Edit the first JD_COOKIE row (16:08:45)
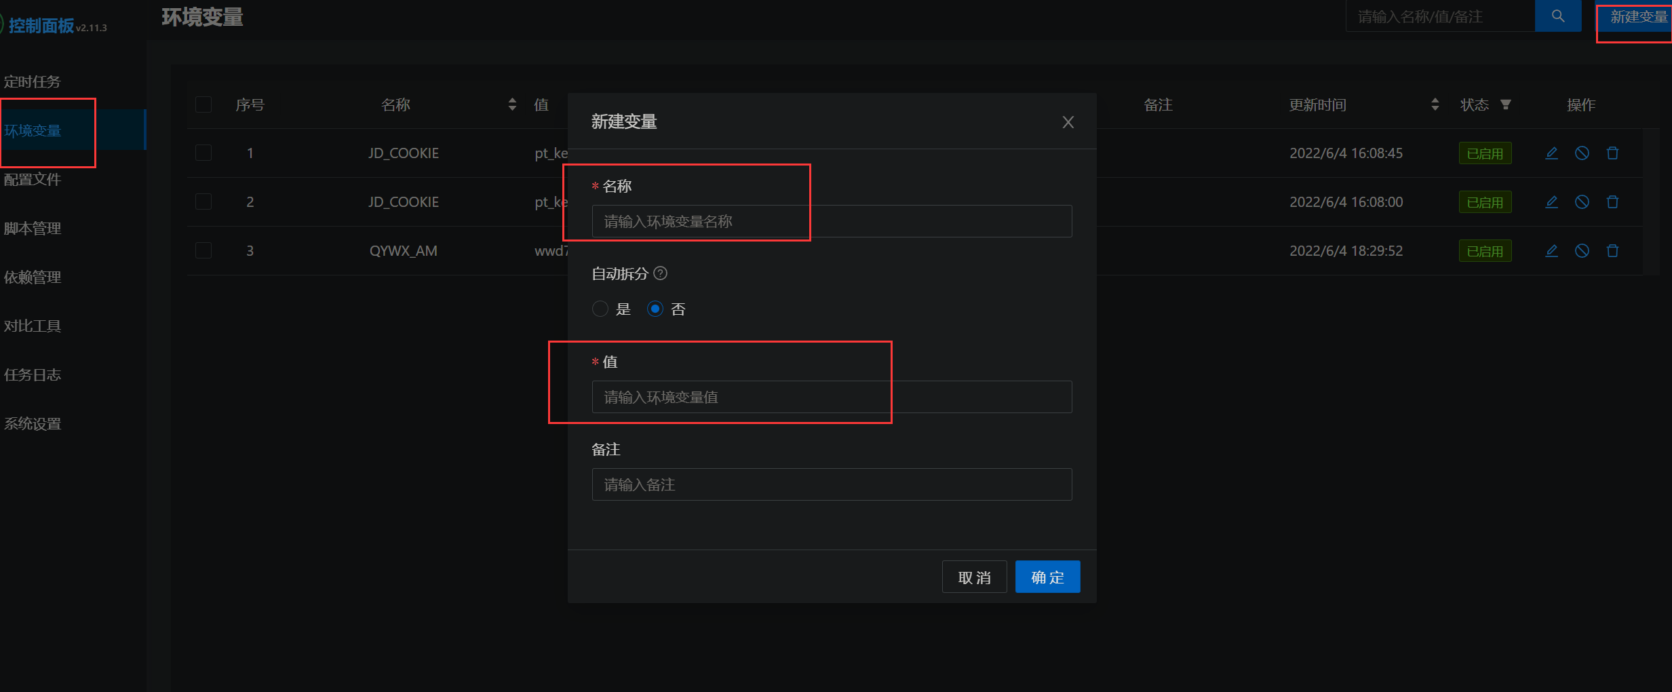 (x=1551, y=153)
